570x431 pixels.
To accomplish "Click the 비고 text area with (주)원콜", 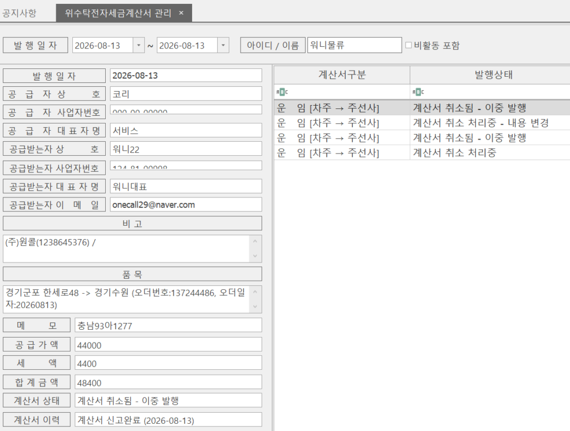I will tap(126, 249).
